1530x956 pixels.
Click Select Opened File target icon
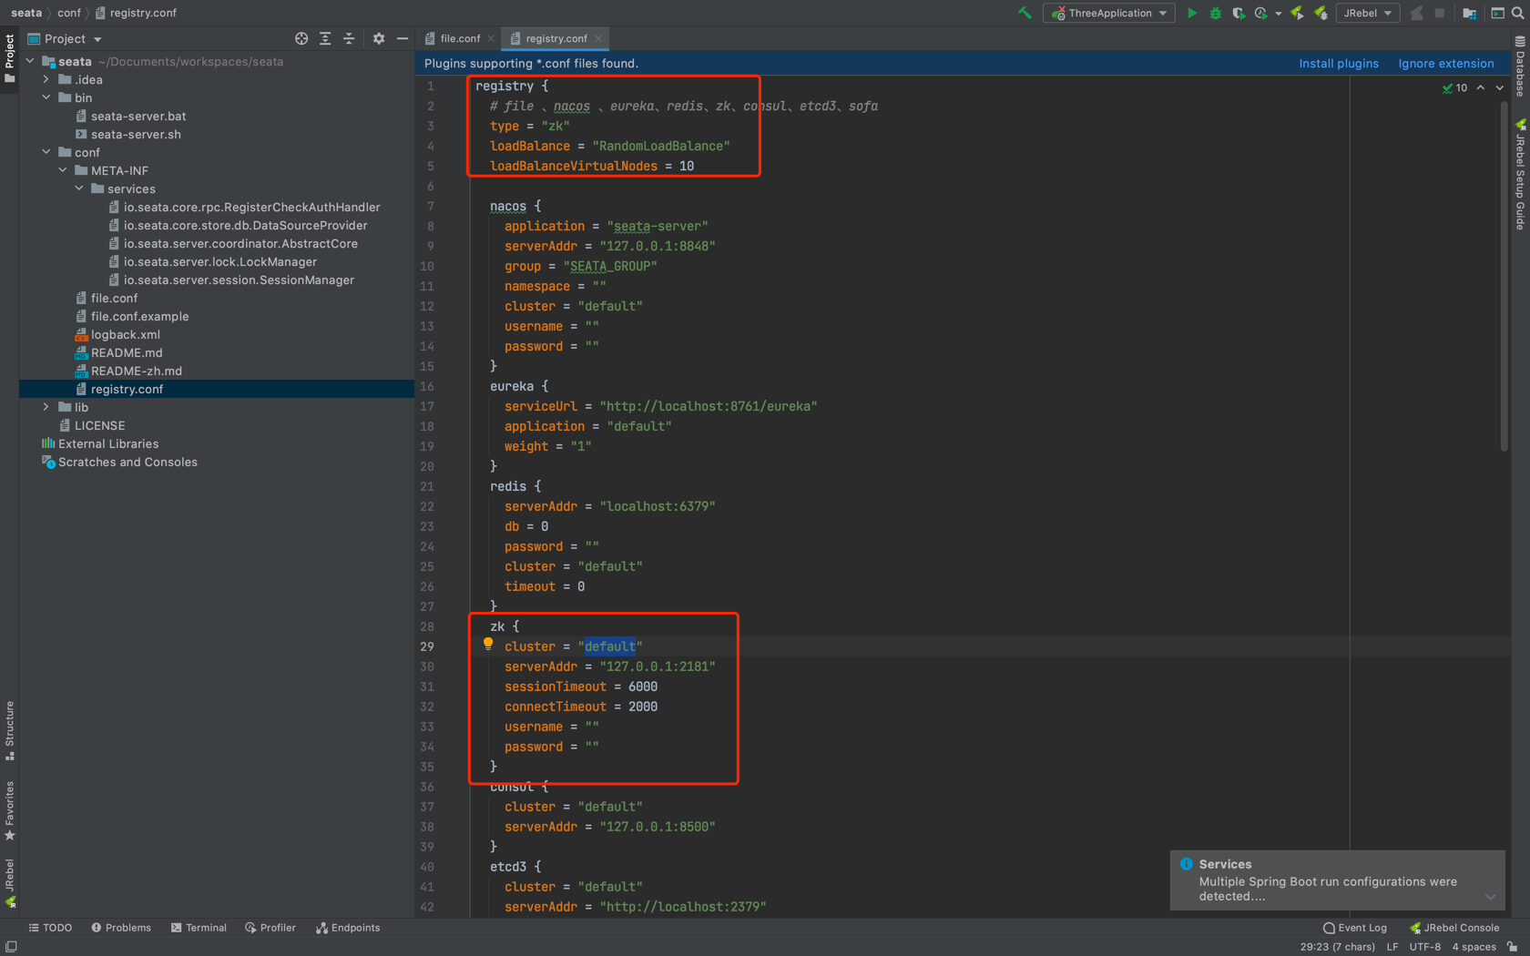(301, 38)
